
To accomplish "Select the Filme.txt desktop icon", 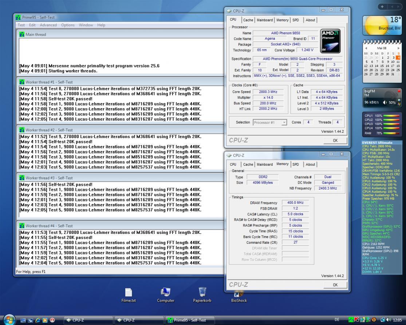I will (129, 295).
